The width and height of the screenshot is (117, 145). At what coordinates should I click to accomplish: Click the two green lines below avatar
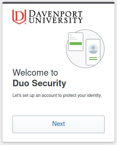(93, 58)
